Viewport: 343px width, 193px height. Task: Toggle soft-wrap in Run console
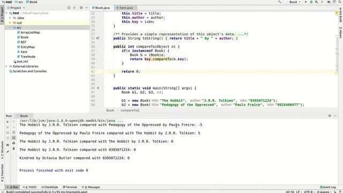click(13, 132)
